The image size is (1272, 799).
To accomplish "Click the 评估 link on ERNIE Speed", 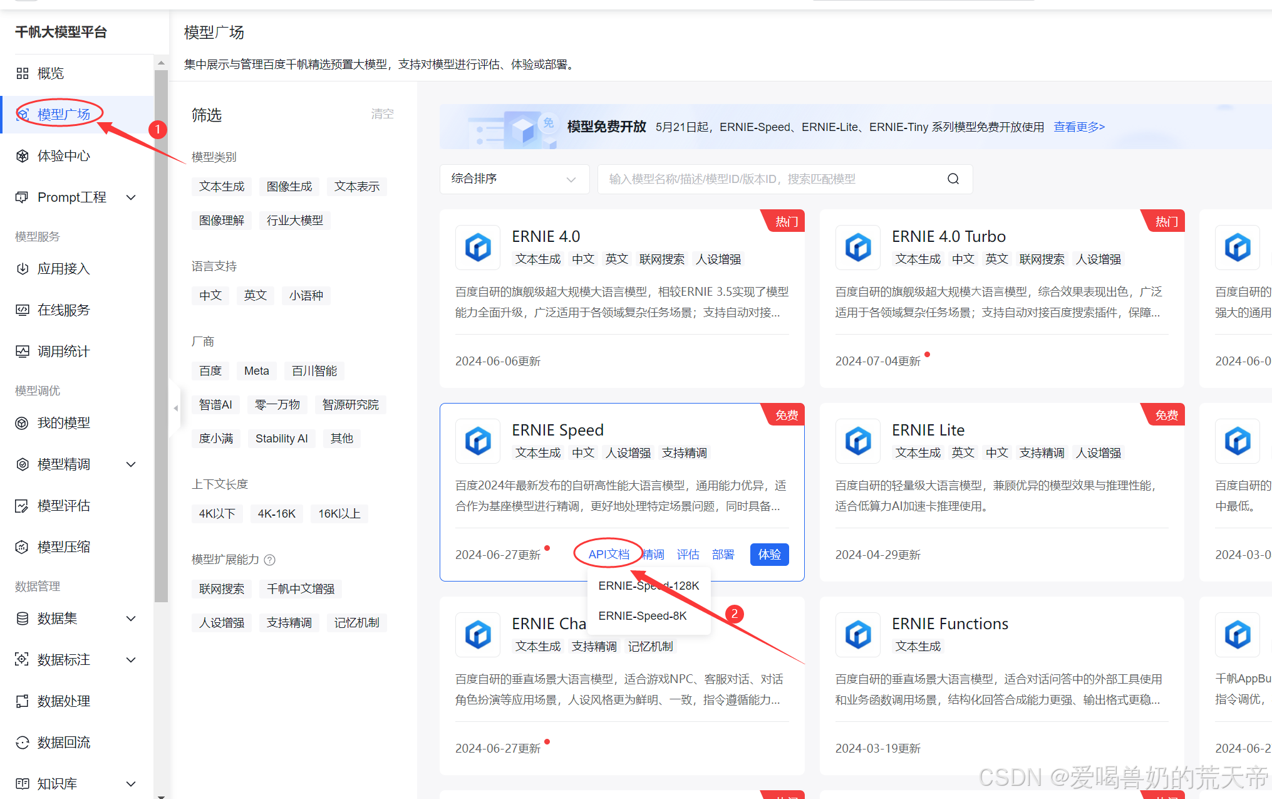I will click(x=688, y=555).
